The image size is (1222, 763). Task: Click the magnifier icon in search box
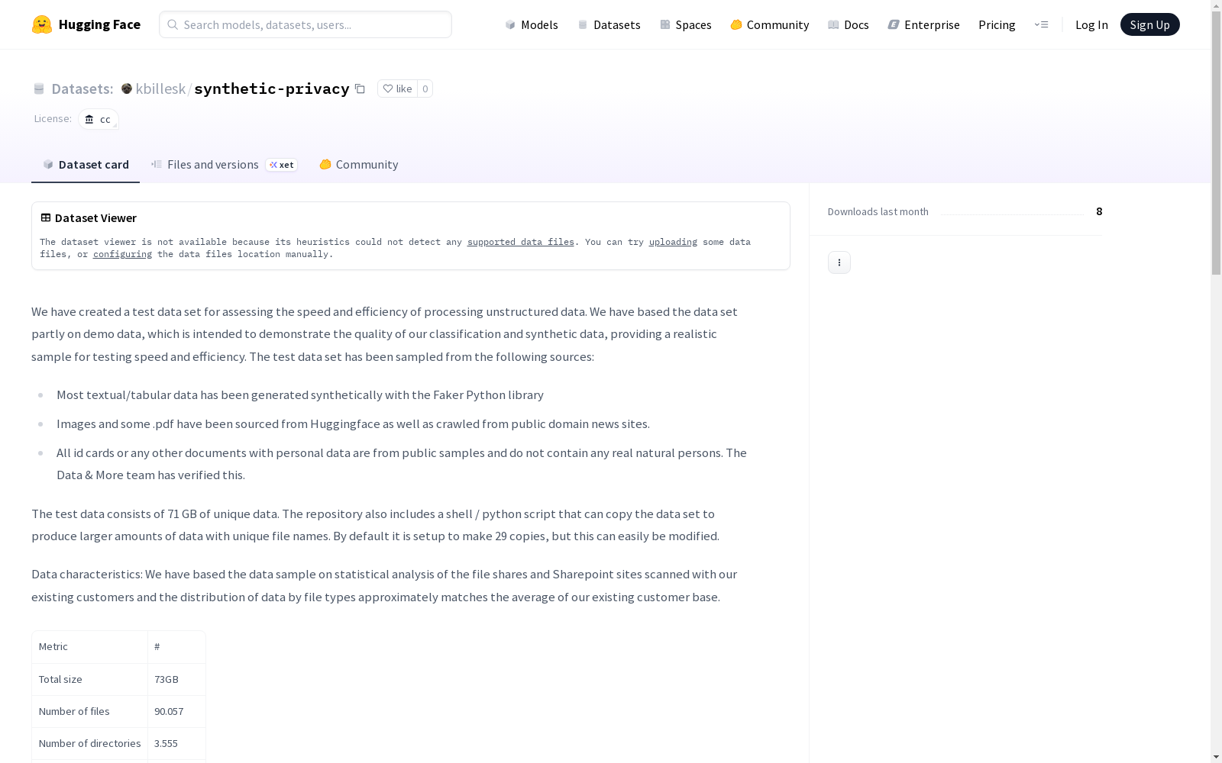point(173,24)
